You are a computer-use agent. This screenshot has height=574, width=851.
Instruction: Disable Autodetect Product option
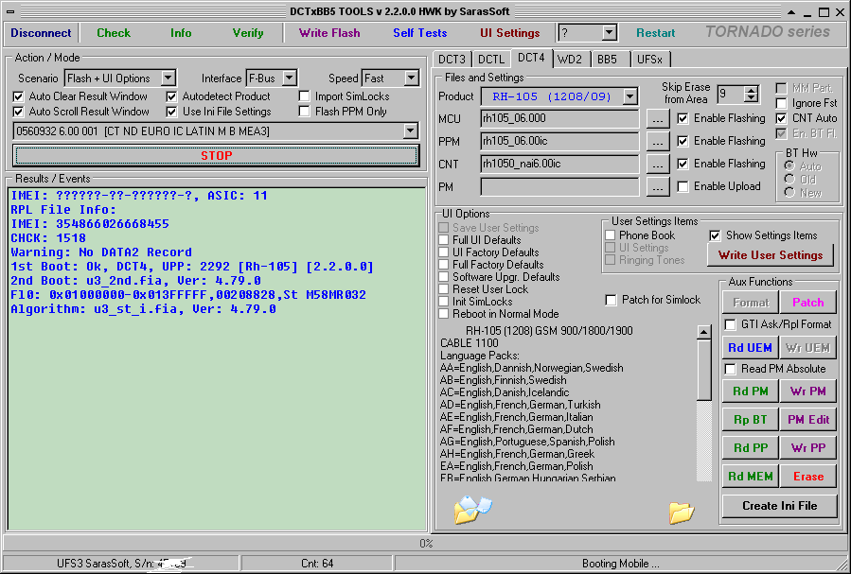click(x=171, y=96)
